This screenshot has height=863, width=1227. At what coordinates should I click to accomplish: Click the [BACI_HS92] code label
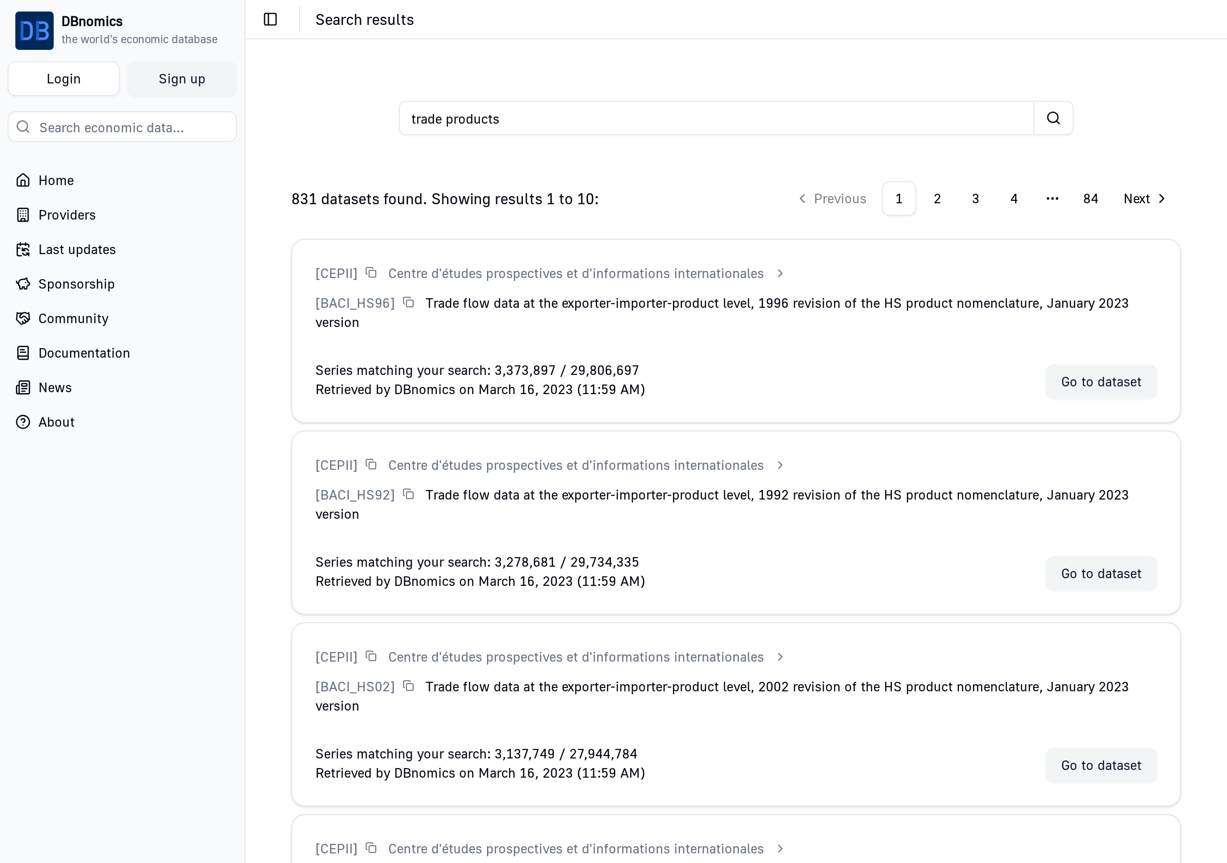coord(355,495)
